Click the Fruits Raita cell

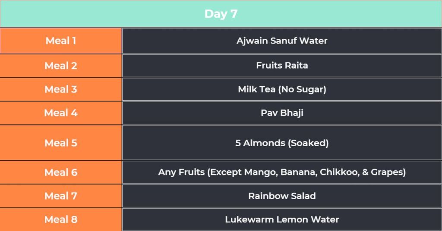282,66
